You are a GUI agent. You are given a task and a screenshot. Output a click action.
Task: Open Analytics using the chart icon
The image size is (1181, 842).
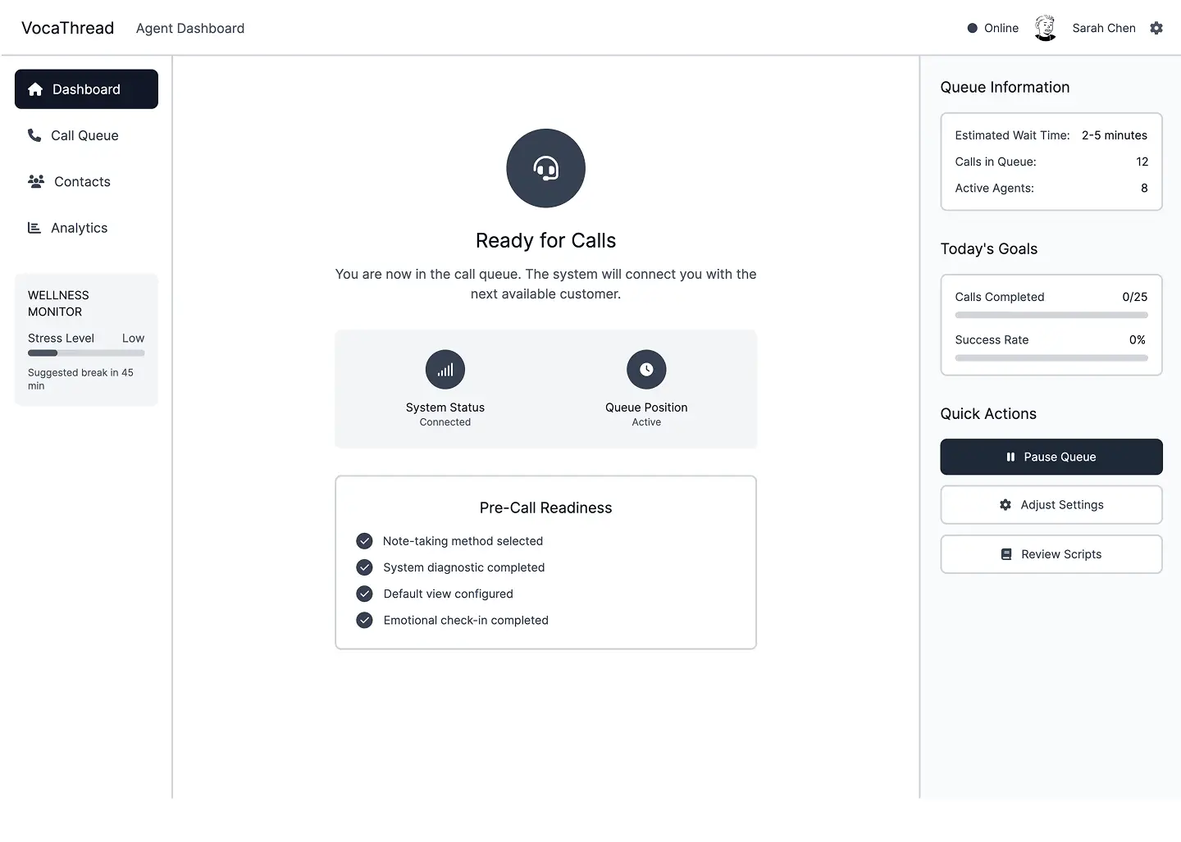click(34, 227)
